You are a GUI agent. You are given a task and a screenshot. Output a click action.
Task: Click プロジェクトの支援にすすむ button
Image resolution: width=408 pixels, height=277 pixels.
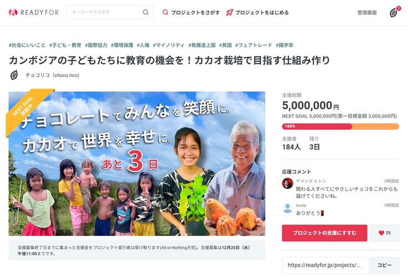click(x=324, y=233)
